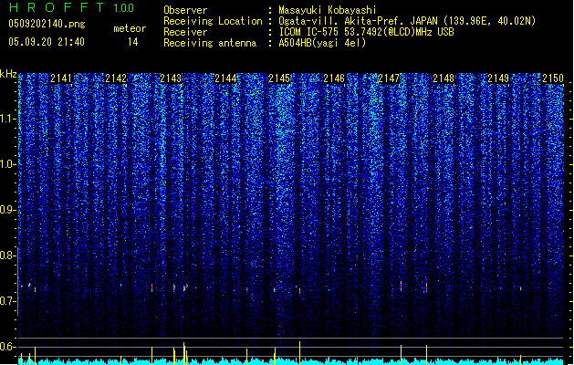
Task: Click the Receiving antenna label
Action: coord(210,43)
